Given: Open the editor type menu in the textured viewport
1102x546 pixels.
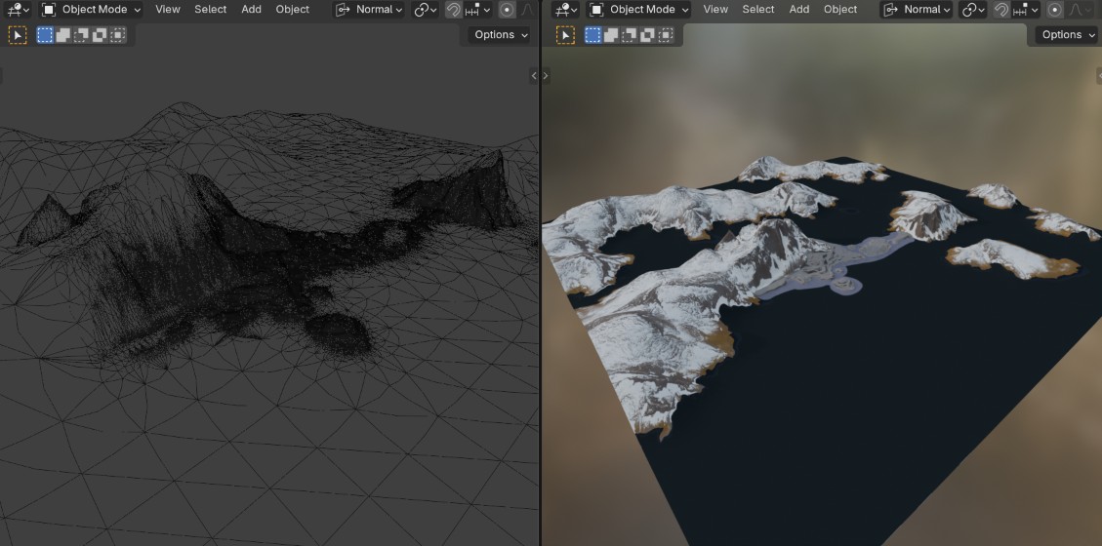Looking at the screenshot, I should click(566, 10).
